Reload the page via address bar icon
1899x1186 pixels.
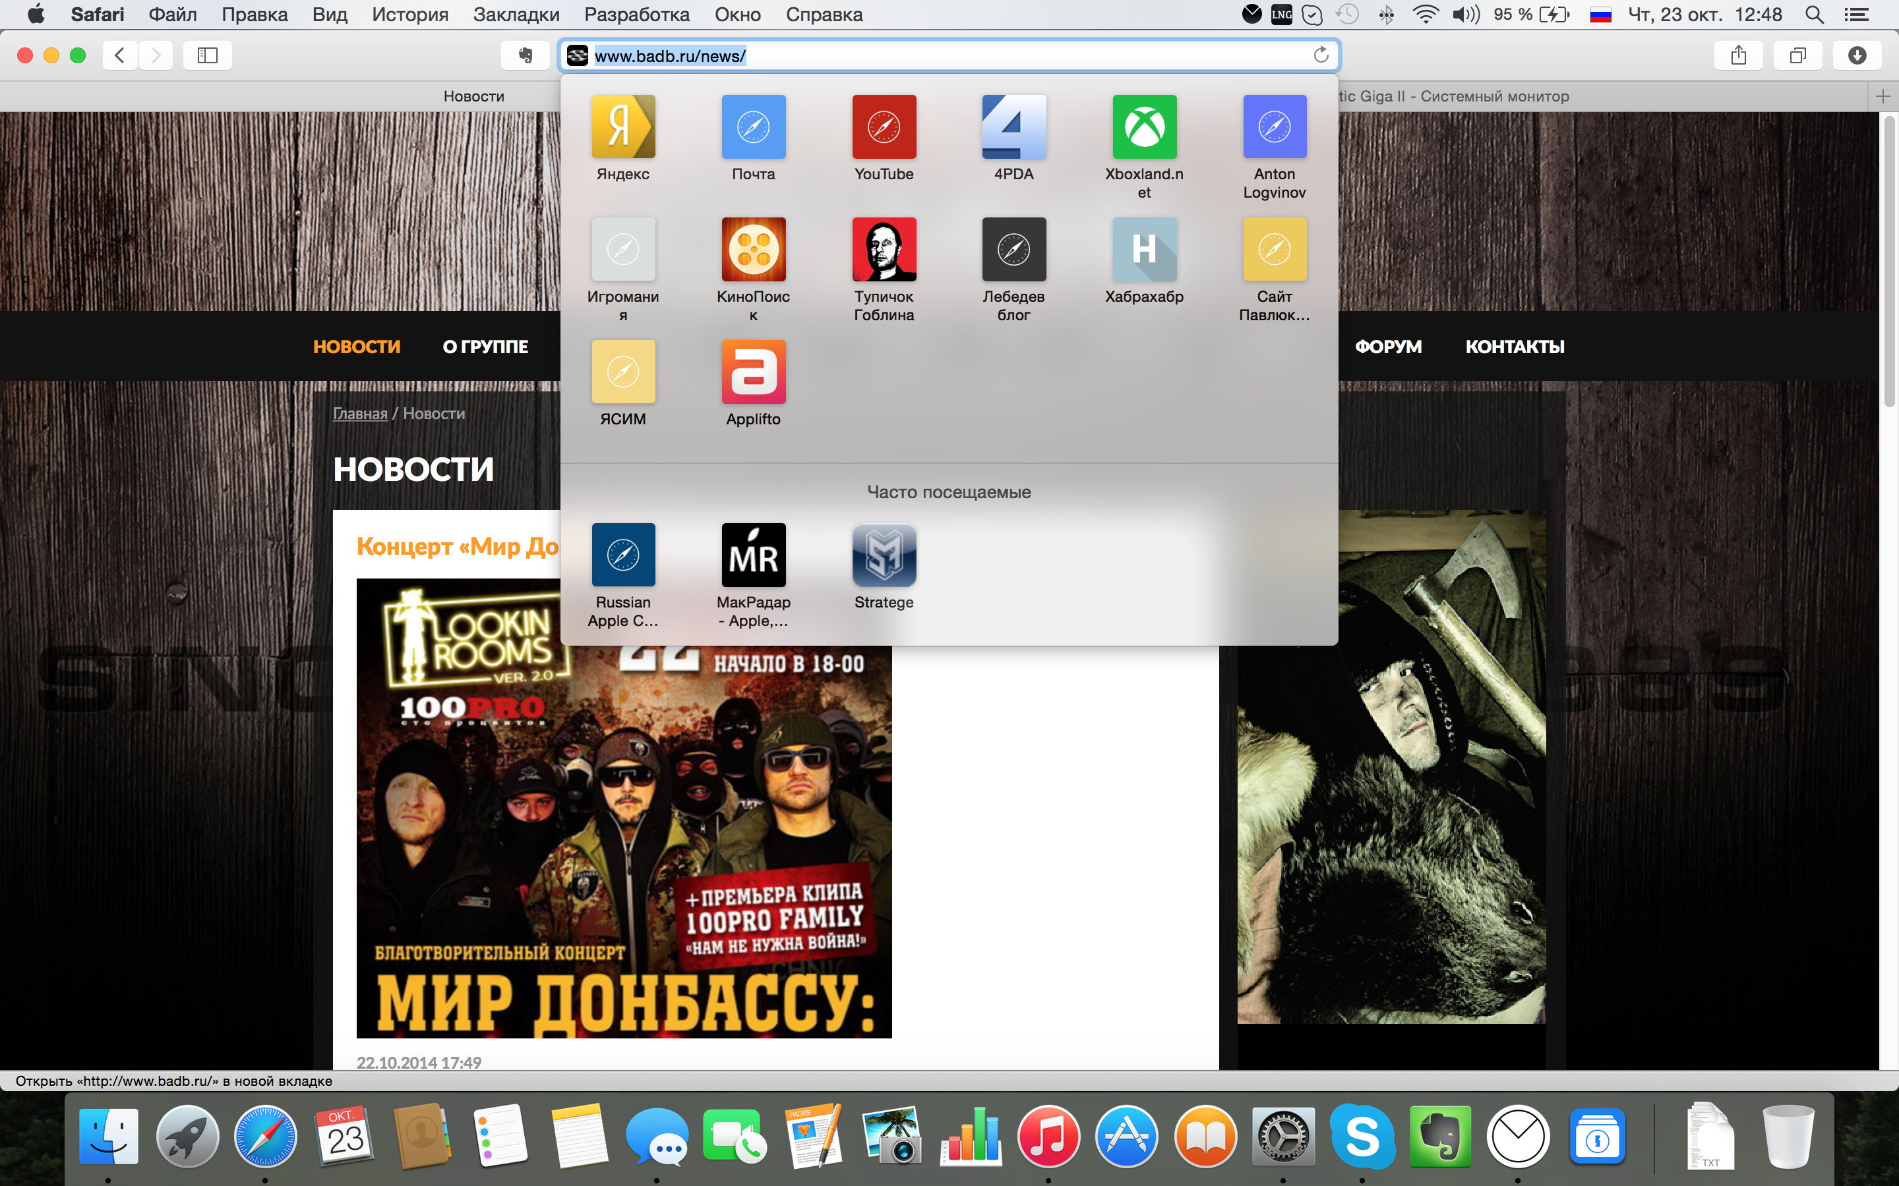click(x=1321, y=55)
